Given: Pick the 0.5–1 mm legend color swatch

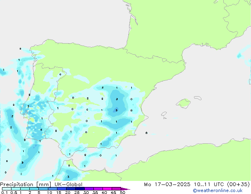Looking at the screenshot, I should (x=16, y=189).
